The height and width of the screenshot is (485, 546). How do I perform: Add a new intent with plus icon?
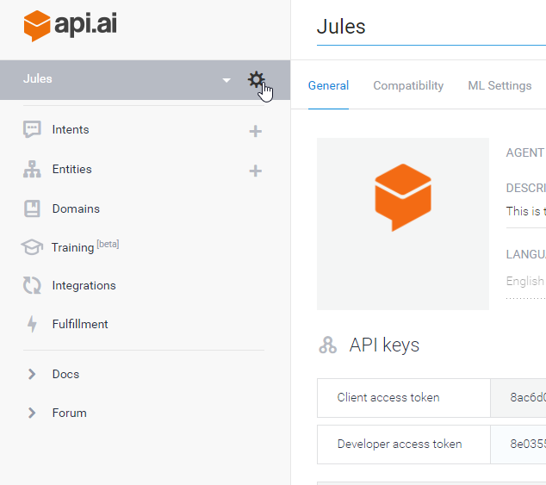click(x=255, y=131)
